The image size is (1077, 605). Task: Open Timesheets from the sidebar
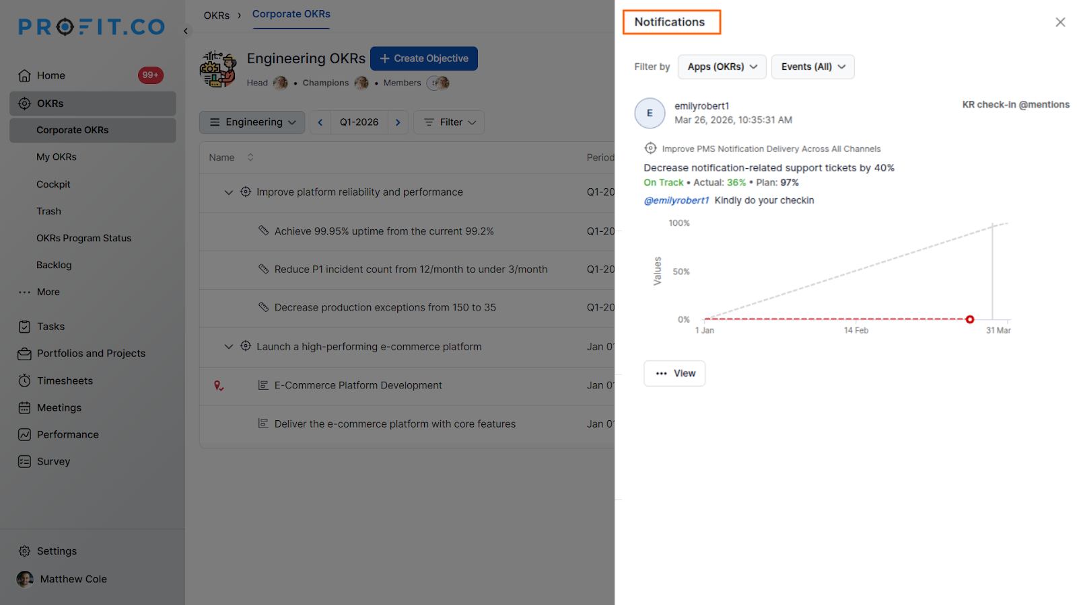pyautogui.click(x=65, y=380)
